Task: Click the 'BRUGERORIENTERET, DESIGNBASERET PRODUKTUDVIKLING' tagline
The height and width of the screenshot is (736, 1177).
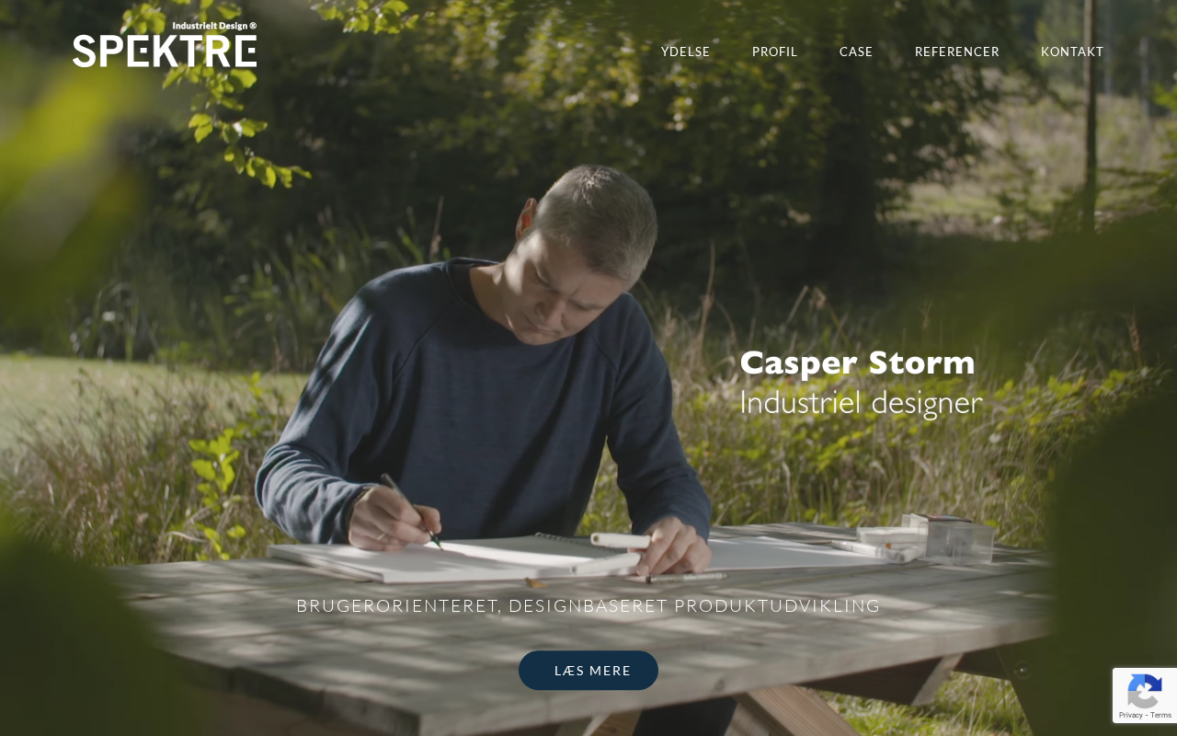Action: [588, 605]
